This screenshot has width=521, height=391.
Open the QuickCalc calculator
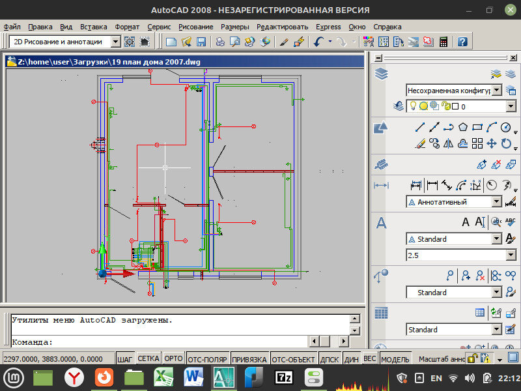(x=444, y=42)
